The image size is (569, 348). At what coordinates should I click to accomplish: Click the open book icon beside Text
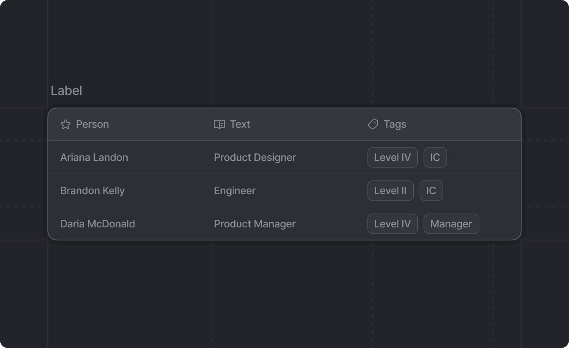tap(219, 125)
